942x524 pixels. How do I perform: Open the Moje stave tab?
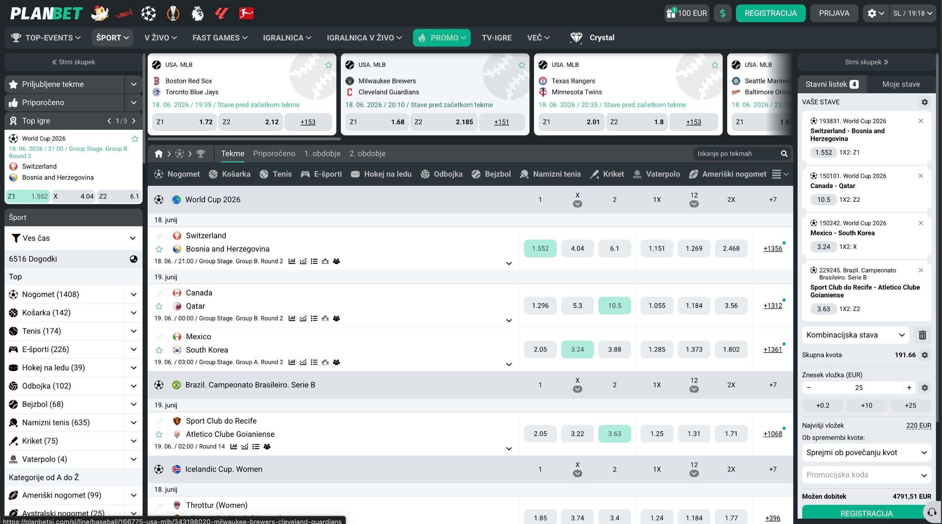[901, 84]
